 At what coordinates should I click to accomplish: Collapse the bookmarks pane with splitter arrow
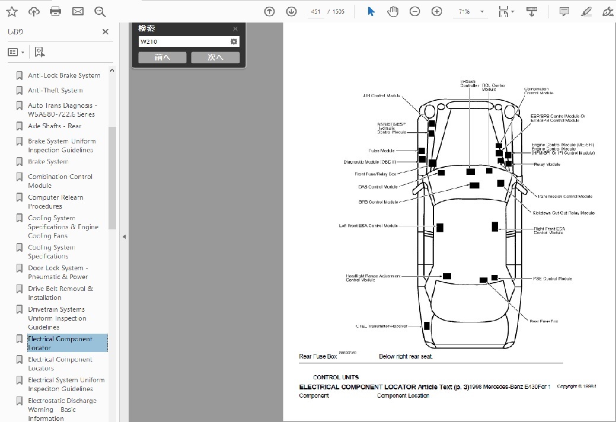point(124,236)
